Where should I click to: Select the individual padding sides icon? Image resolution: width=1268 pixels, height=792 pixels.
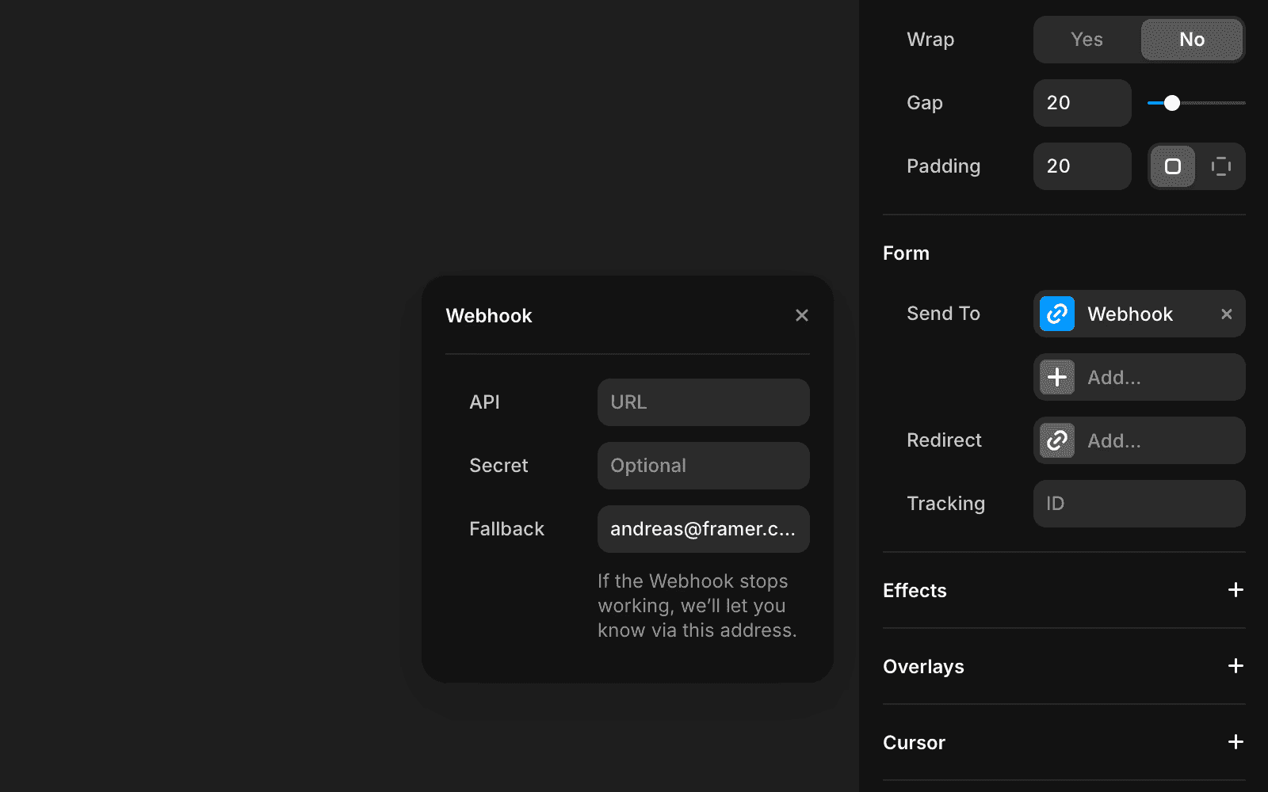point(1221,166)
